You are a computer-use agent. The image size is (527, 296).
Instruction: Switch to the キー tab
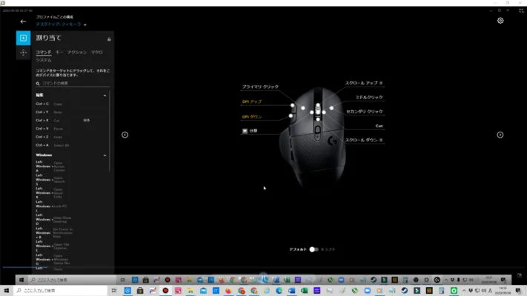point(59,53)
